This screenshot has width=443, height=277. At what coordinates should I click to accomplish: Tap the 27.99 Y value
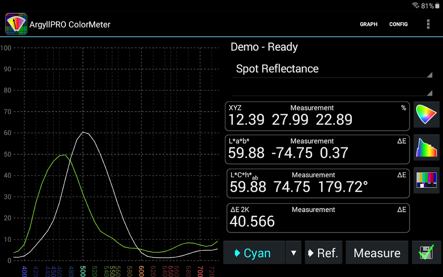point(290,119)
